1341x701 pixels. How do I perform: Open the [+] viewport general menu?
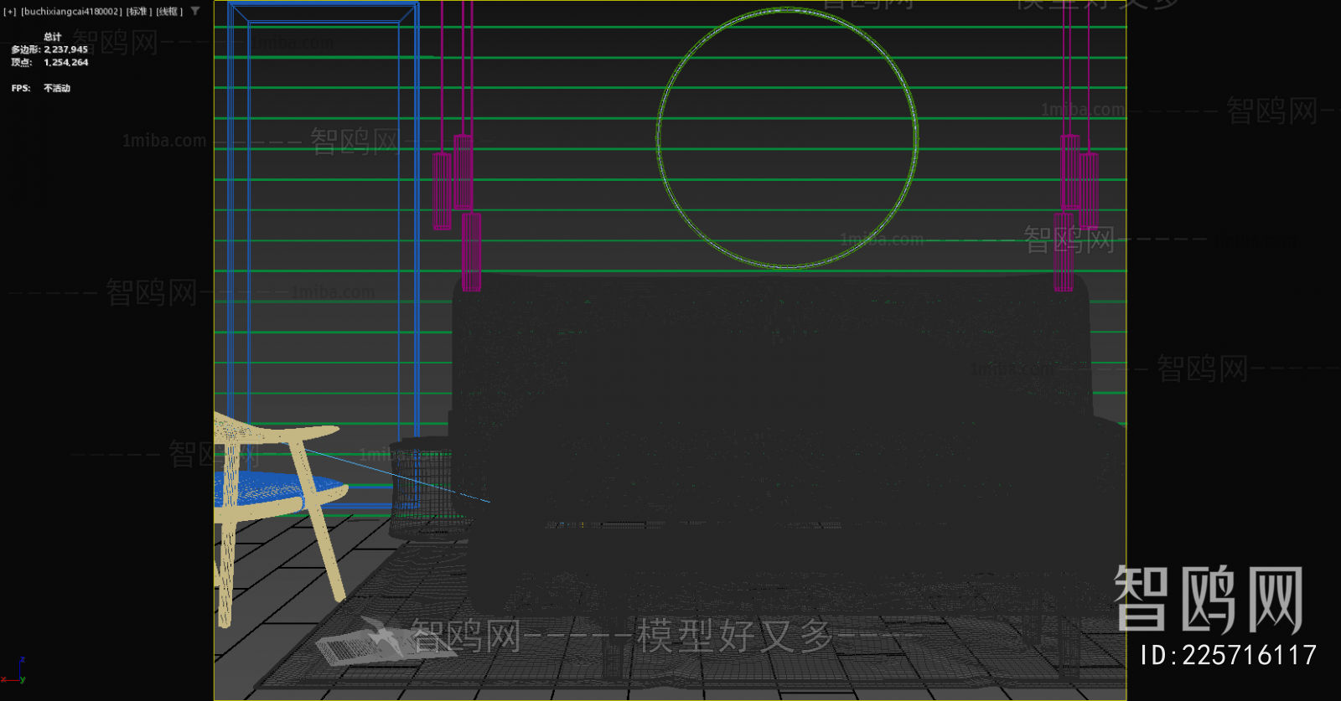[x=10, y=12]
